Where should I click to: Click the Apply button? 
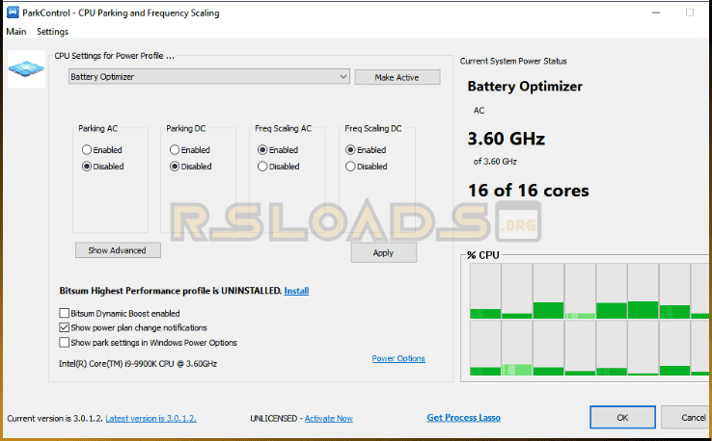click(x=383, y=252)
